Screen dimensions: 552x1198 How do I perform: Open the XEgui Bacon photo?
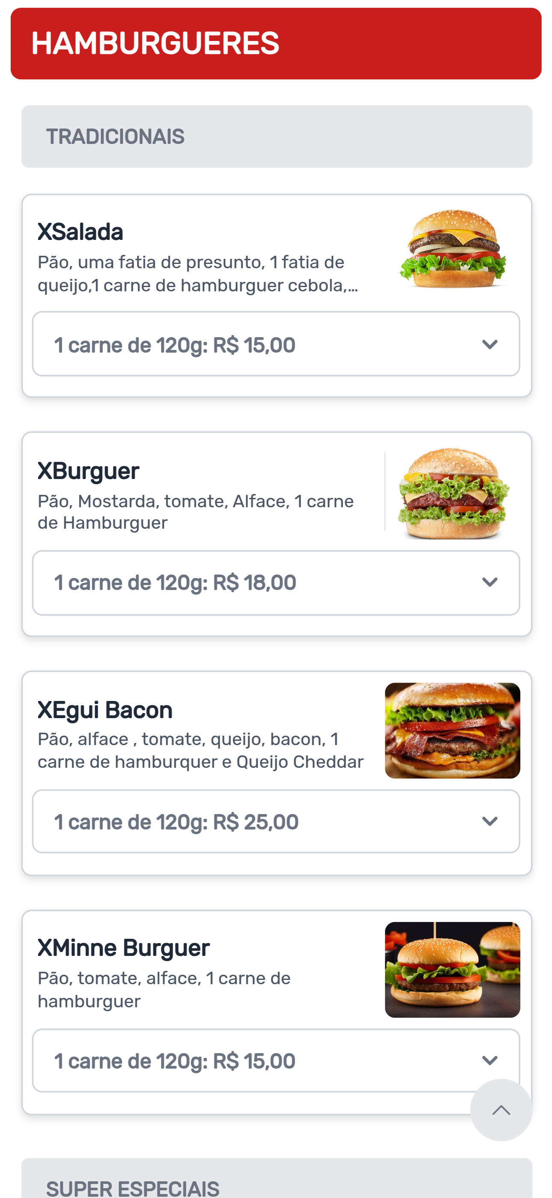point(452,730)
